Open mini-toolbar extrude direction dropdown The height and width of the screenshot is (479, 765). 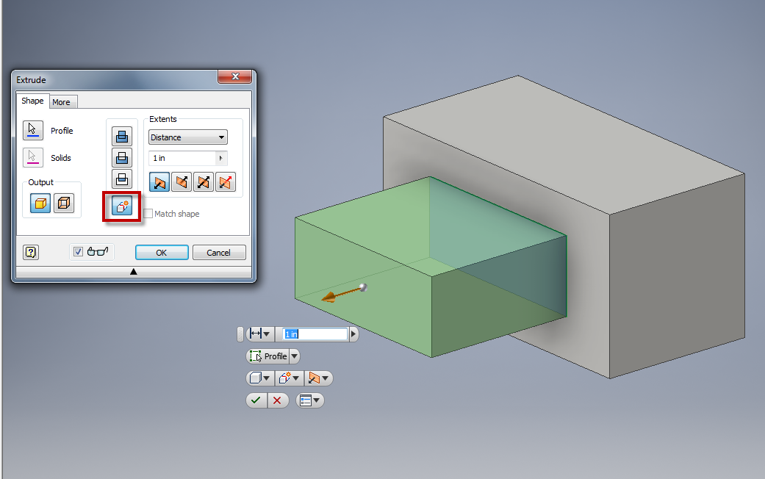pyautogui.click(x=318, y=378)
